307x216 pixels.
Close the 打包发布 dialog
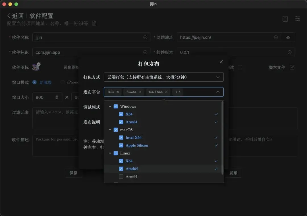tap(221, 62)
